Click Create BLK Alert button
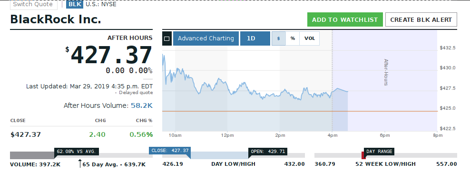Viewport: 470px width, 172px height. tap(421, 20)
